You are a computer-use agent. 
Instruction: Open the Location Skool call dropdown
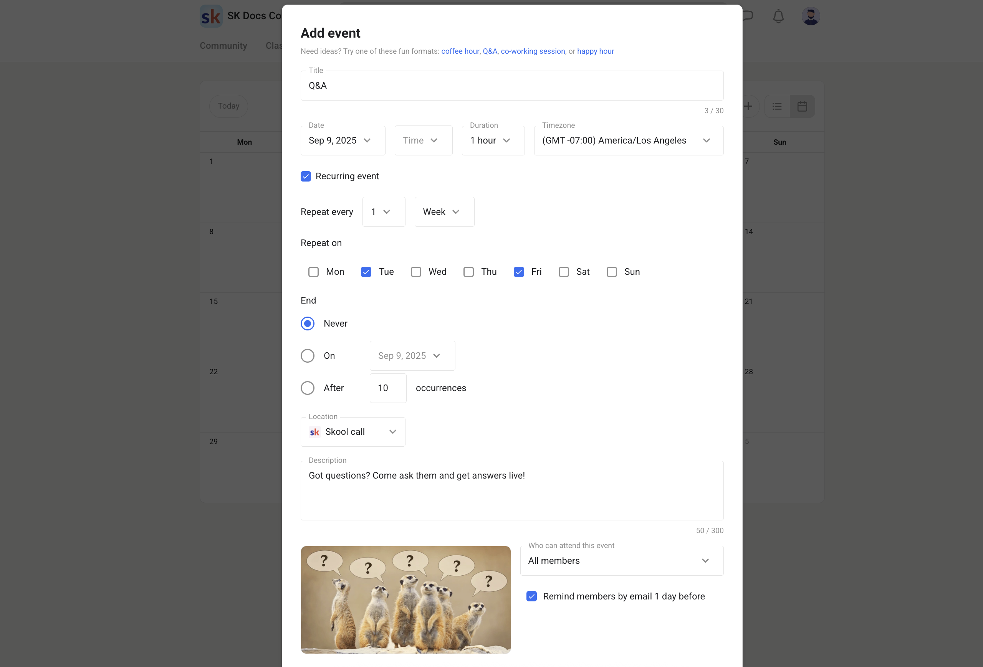pos(353,432)
